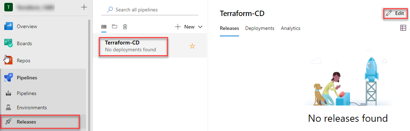Switch to the Analytics tab
Viewport: 410px width, 131px height.
290,28
